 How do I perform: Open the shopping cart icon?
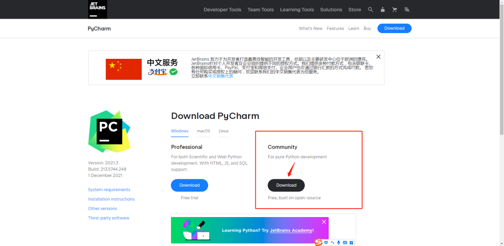[x=394, y=10]
